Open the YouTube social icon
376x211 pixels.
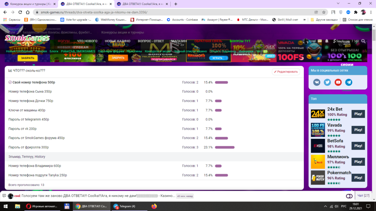[338, 82]
